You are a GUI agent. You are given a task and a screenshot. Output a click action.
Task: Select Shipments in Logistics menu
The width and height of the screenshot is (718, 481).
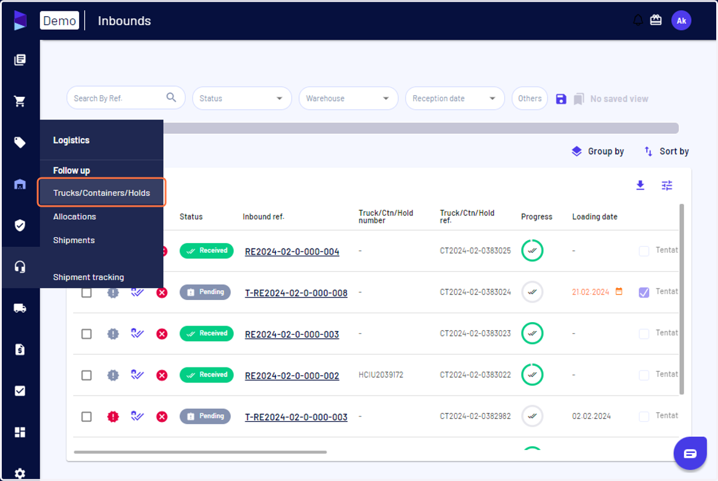pyautogui.click(x=74, y=240)
